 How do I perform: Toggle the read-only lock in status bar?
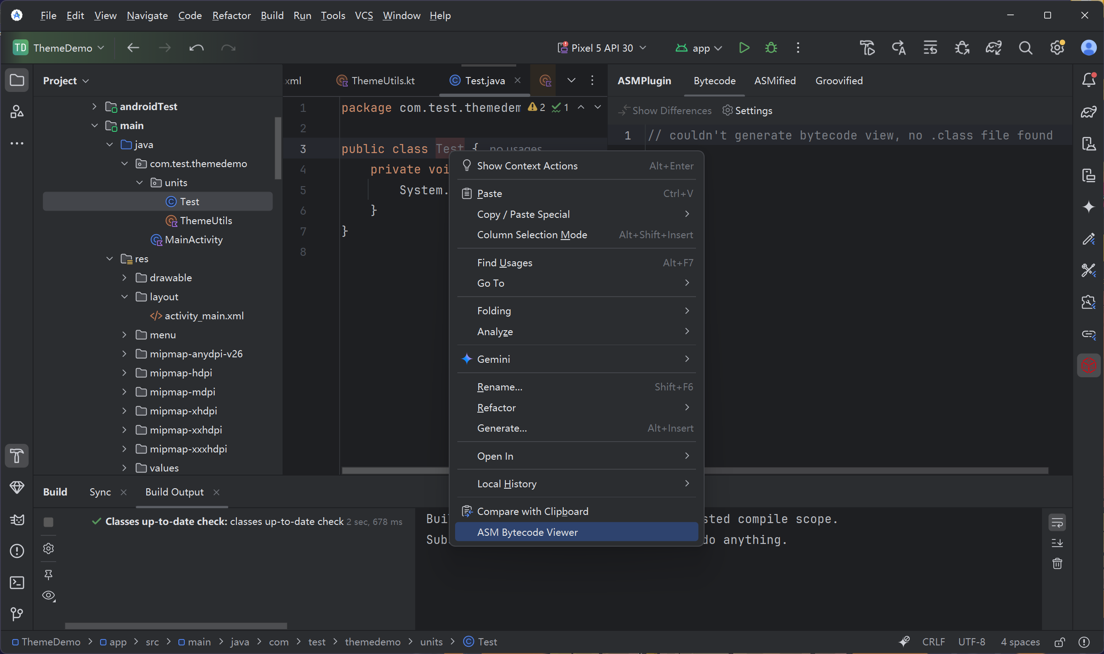pyautogui.click(x=1060, y=642)
